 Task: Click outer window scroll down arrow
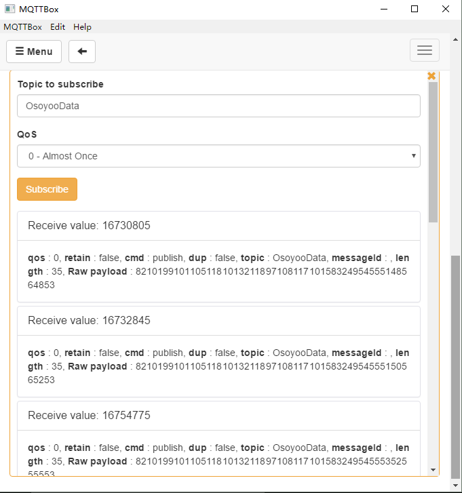tap(455, 486)
